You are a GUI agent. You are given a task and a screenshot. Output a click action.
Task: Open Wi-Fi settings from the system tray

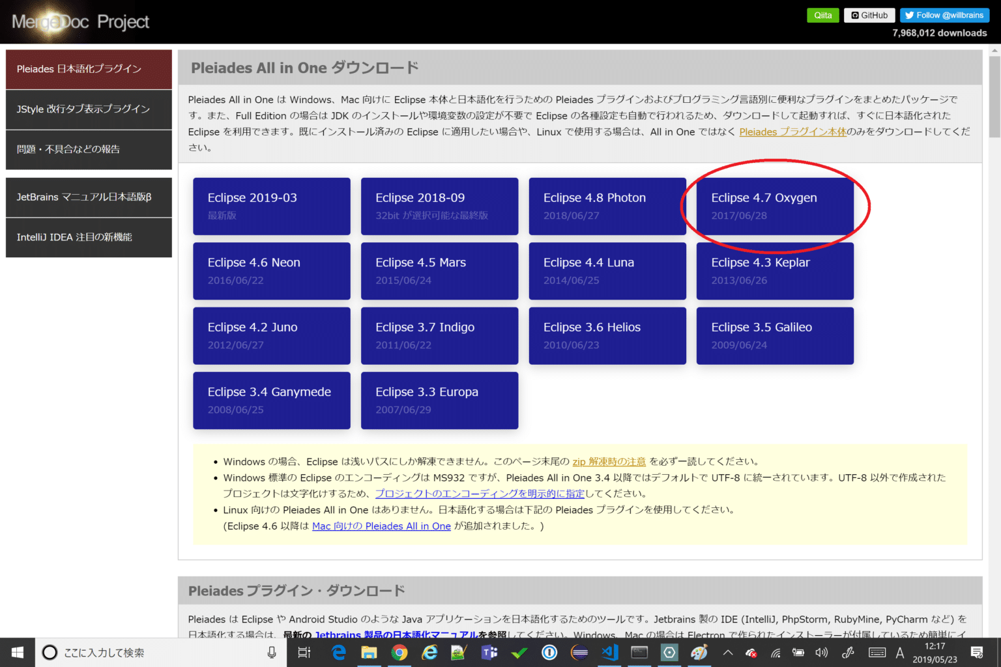pyautogui.click(x=776, y=653)
